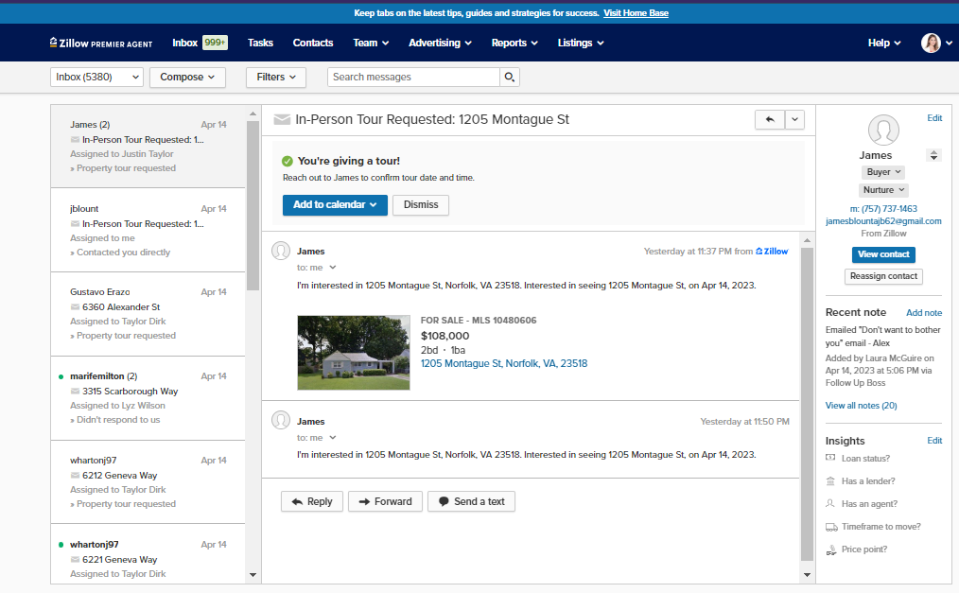
Task: Click the Has an agent person icon
Action: tap(830, 504)
